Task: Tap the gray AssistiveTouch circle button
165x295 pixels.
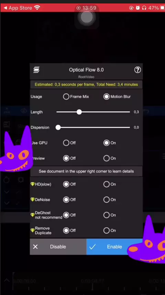Action: point(87,17)
